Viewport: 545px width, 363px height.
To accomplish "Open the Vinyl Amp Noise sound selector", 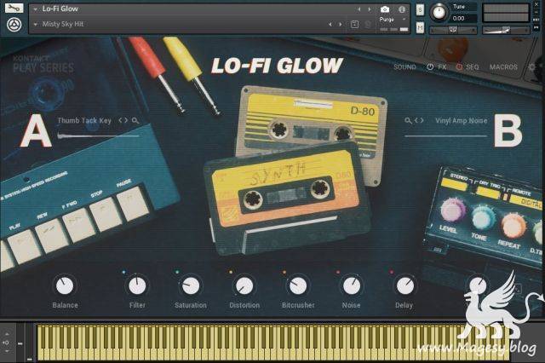I will (462, 121).
